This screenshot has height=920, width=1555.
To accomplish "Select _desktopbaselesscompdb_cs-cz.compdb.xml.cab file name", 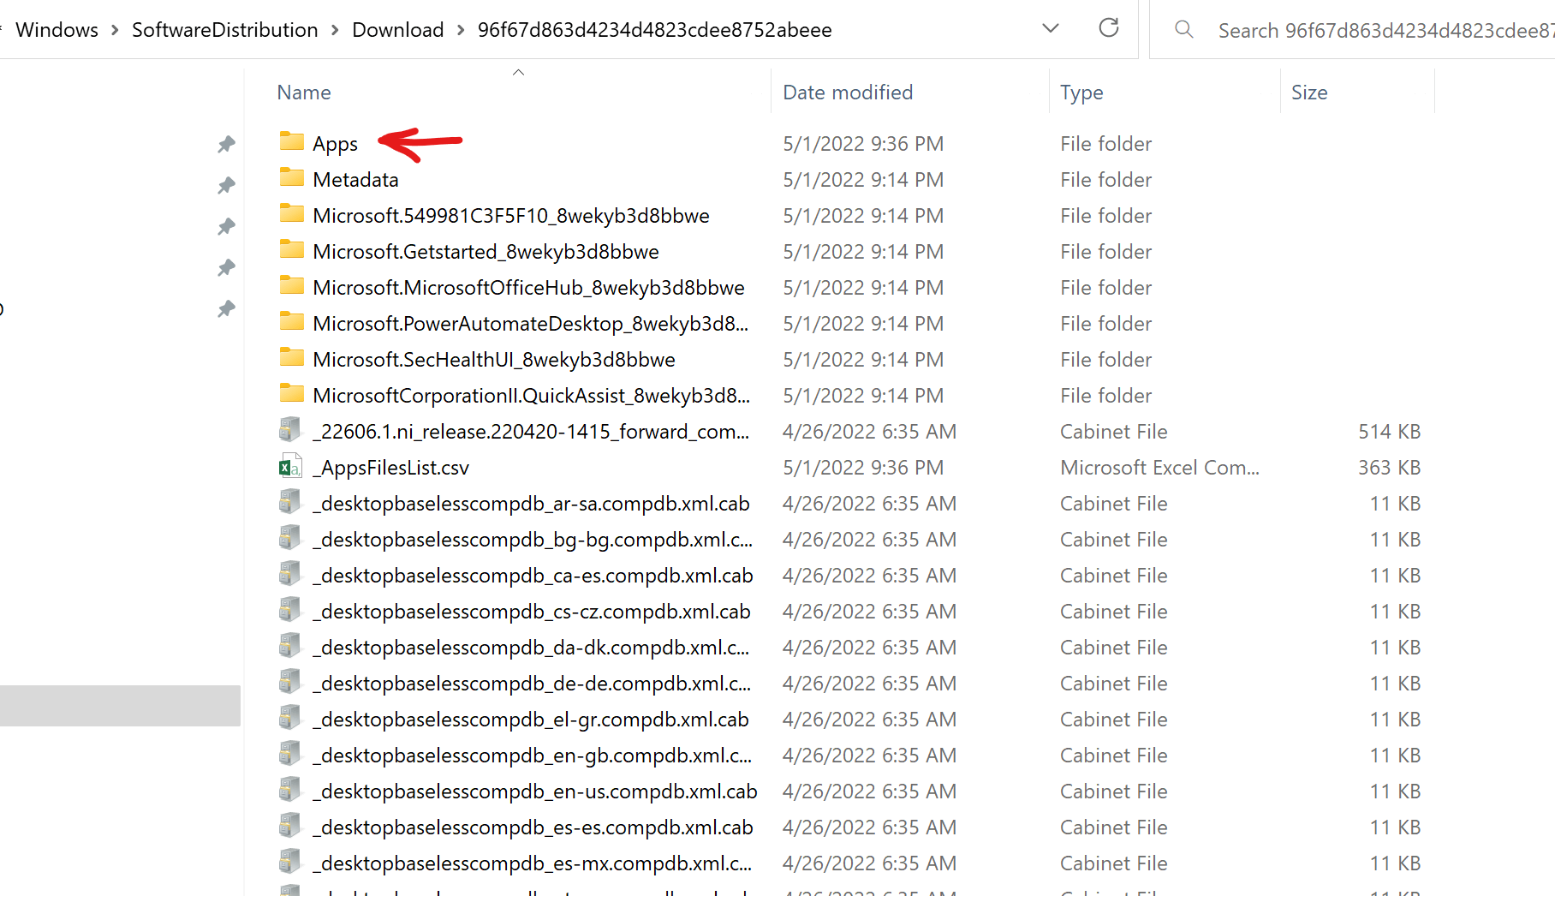I will tap(531, 612).
